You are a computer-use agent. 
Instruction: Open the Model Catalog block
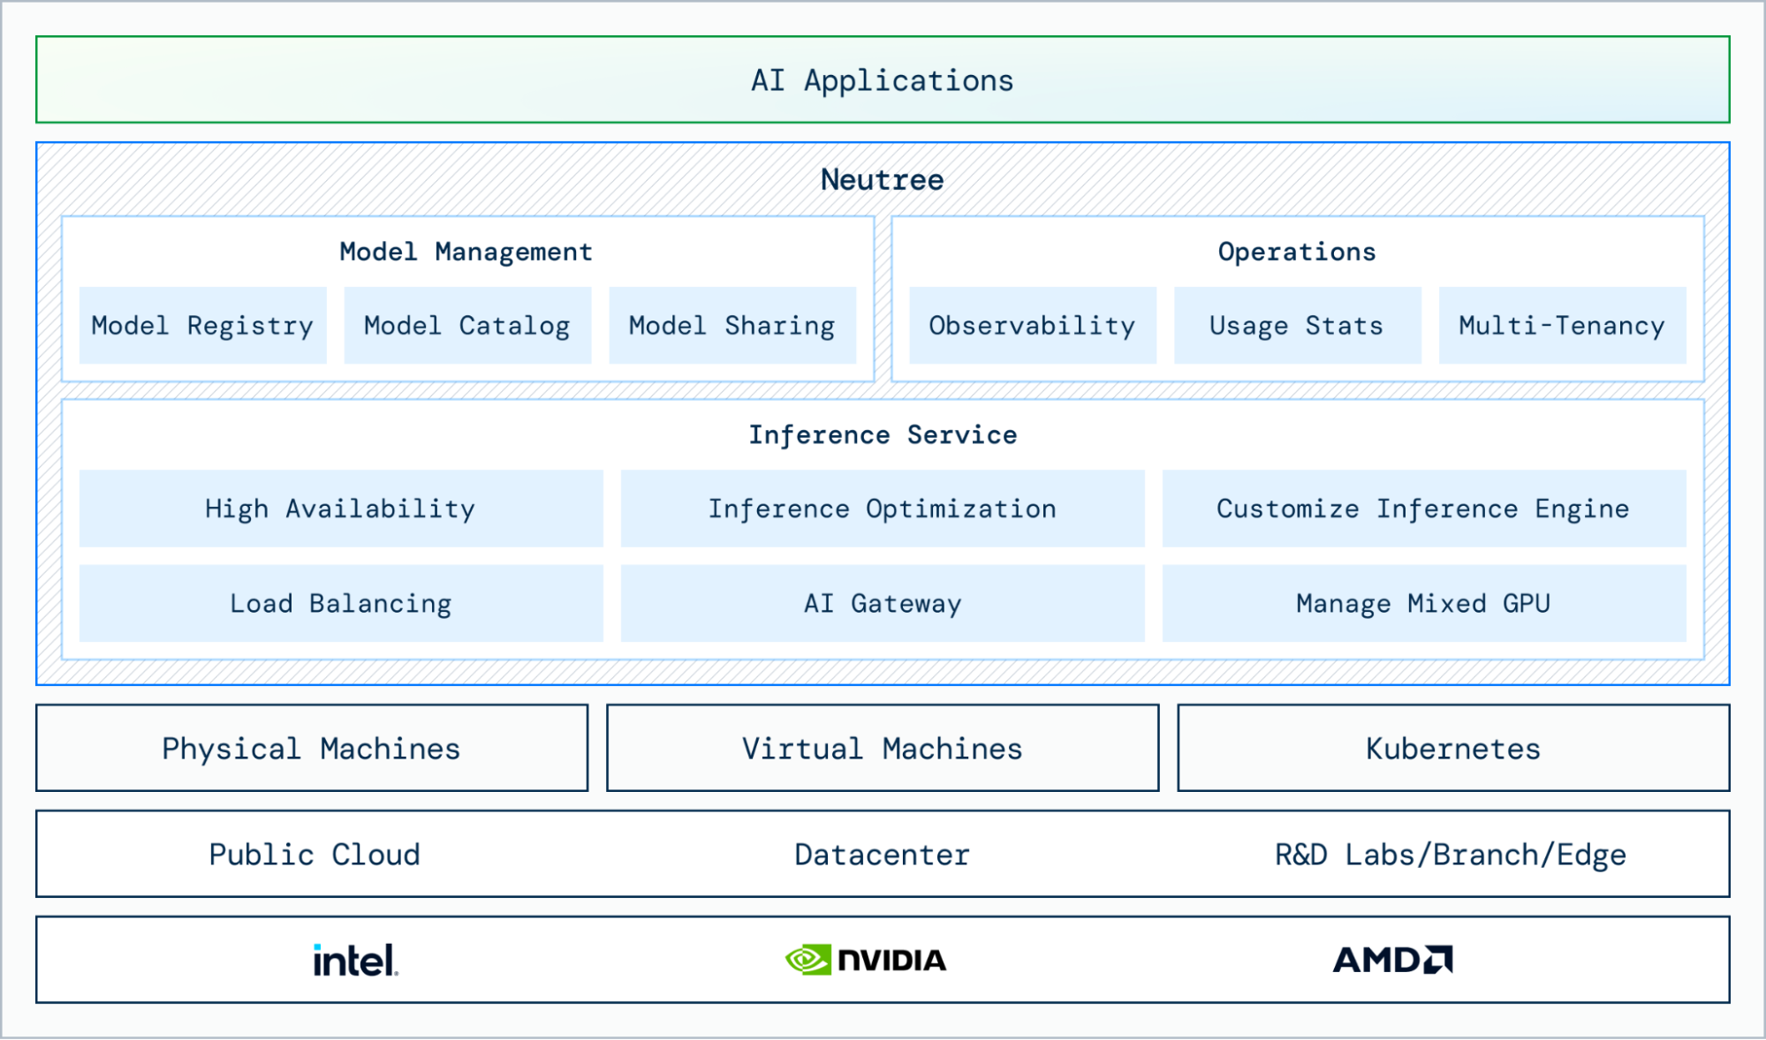click(x=467, y=326)
